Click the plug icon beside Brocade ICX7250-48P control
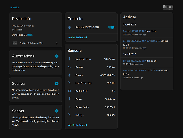The image size is (183, 138). click(70, 27)
